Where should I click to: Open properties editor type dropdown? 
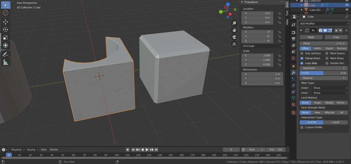coord(296,17)
